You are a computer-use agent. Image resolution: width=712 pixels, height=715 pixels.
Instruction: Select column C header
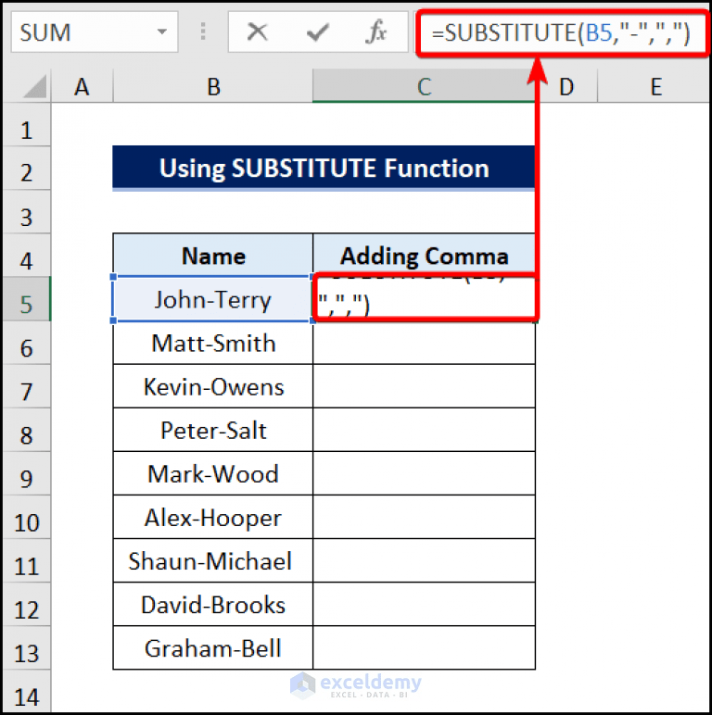coord(424,86)
